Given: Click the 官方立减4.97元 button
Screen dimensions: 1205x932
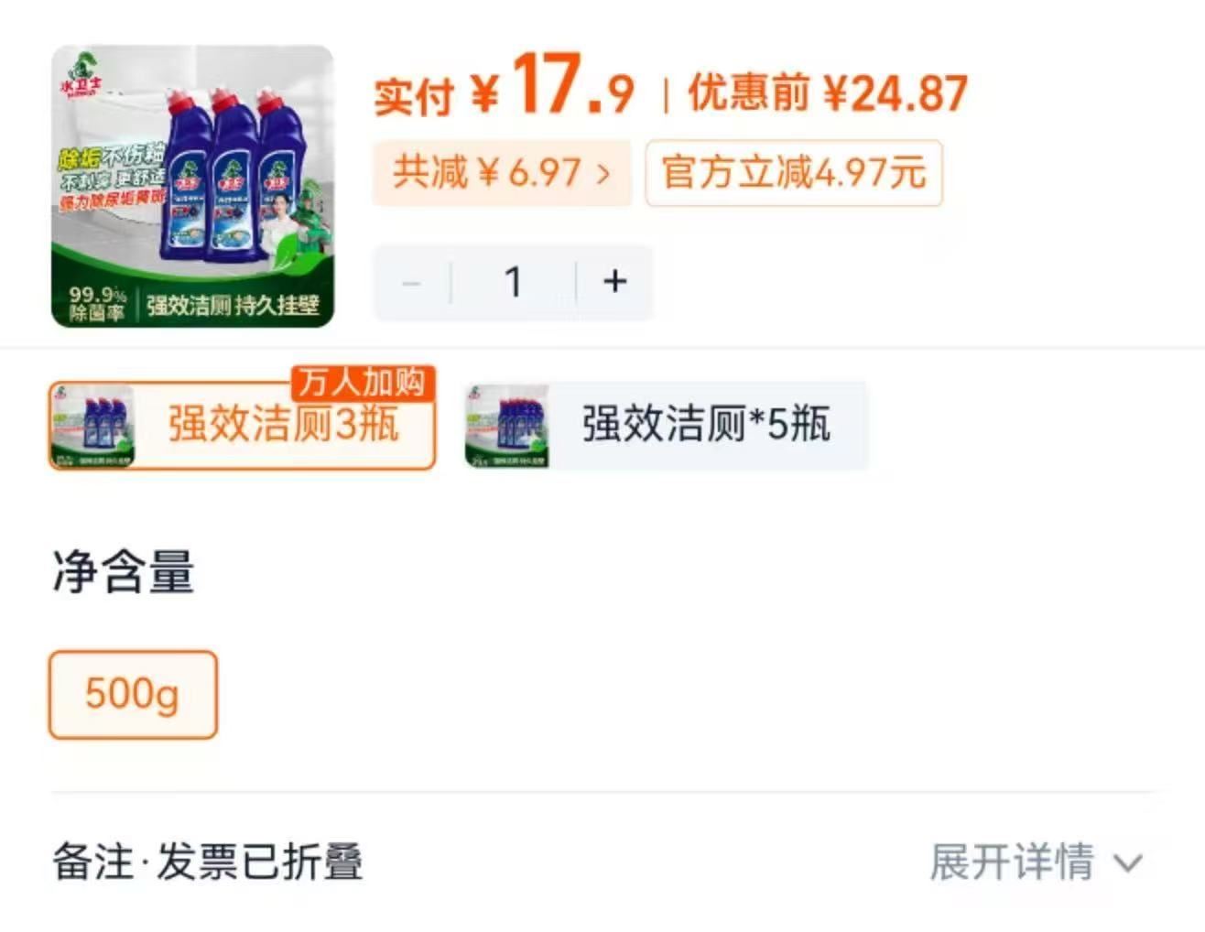Looking at the screenshot, I should (794, 172).
